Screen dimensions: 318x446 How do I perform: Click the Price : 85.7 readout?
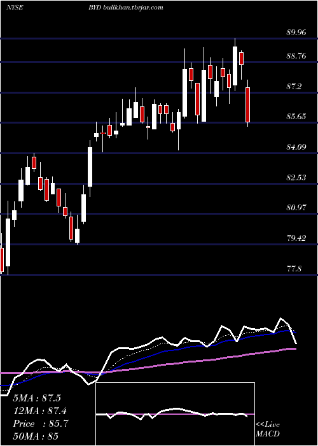click(40, 424)
